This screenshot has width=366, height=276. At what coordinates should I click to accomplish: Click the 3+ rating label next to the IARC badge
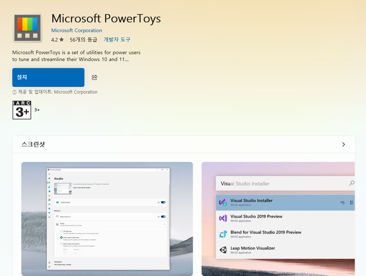[x=37, y=109]
